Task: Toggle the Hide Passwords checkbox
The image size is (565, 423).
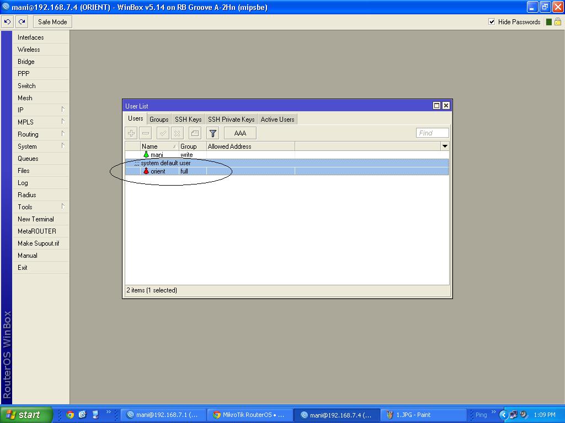Action: pos(492,21)
